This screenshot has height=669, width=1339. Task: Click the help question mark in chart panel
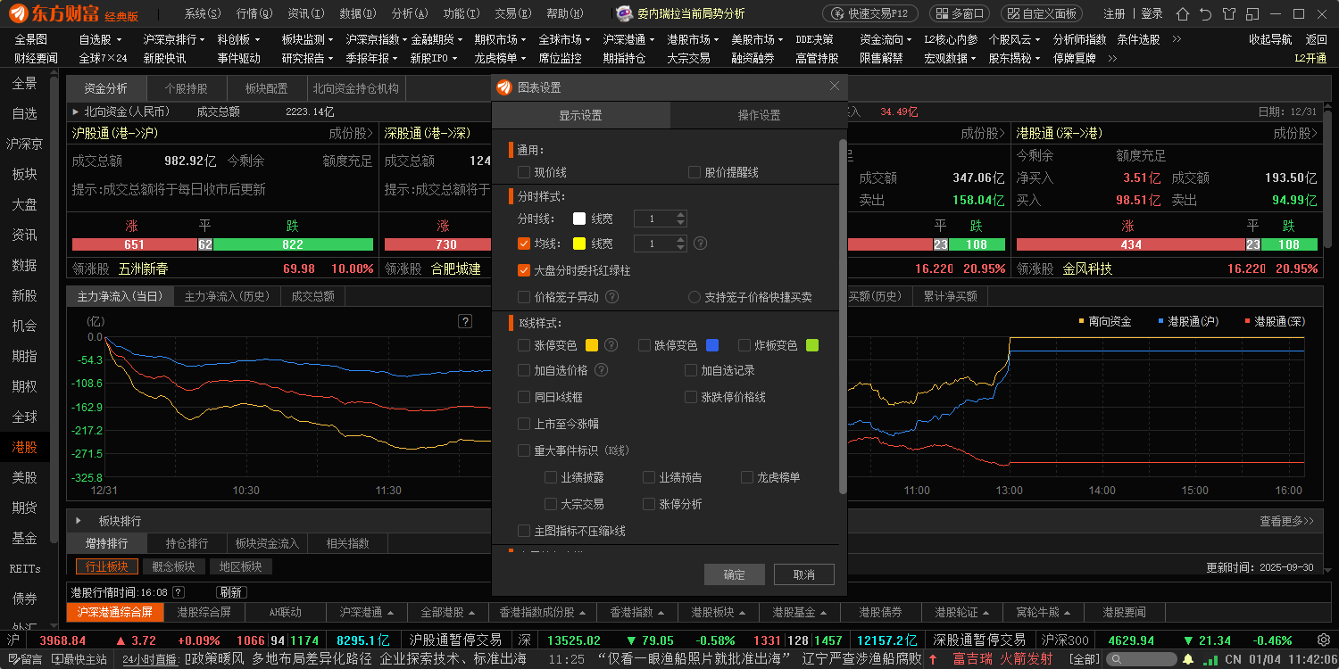point(464,321)
